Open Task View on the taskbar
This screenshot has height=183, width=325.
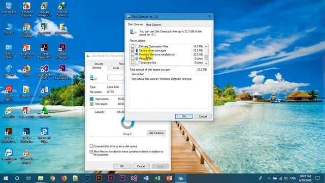(28, 178)
